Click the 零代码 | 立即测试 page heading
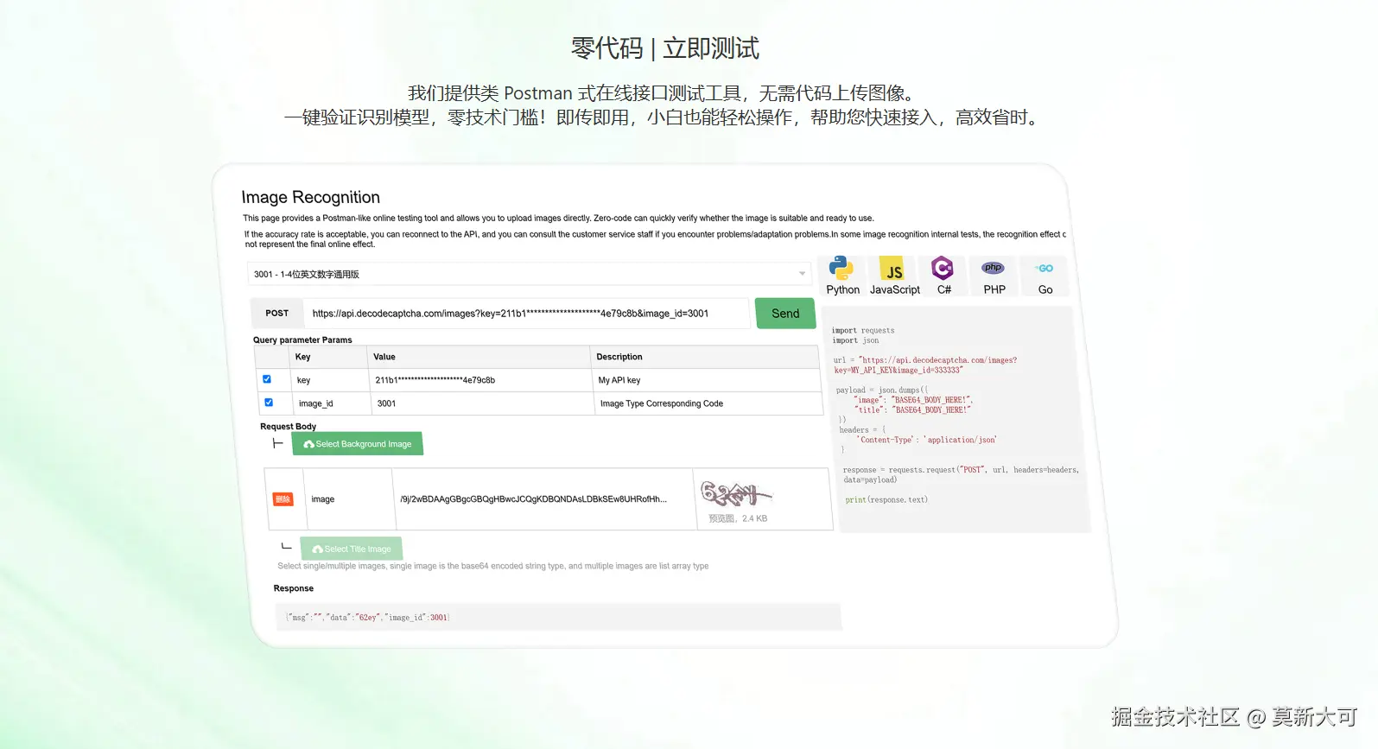The image size is (1378, 749). tap(665, 48)
